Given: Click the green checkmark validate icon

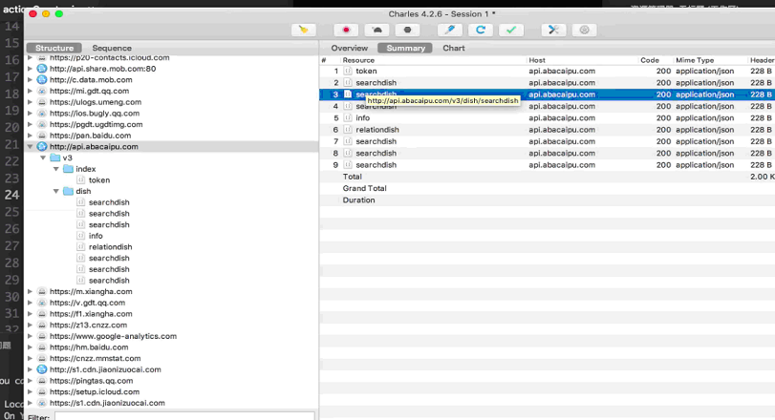Looking at the screenshot, I should tap(511, 31).
